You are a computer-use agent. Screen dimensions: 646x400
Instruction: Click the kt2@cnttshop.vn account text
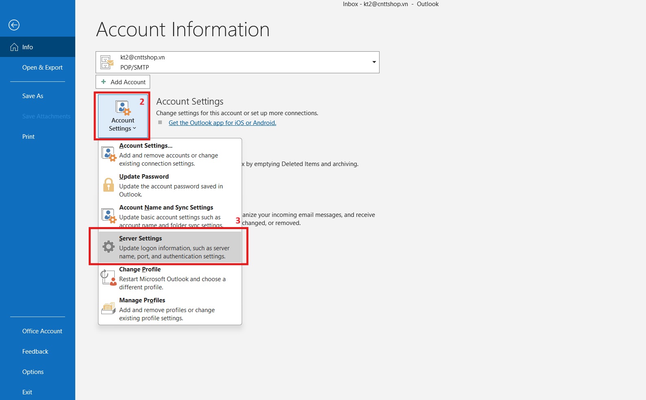coord(142,57)
